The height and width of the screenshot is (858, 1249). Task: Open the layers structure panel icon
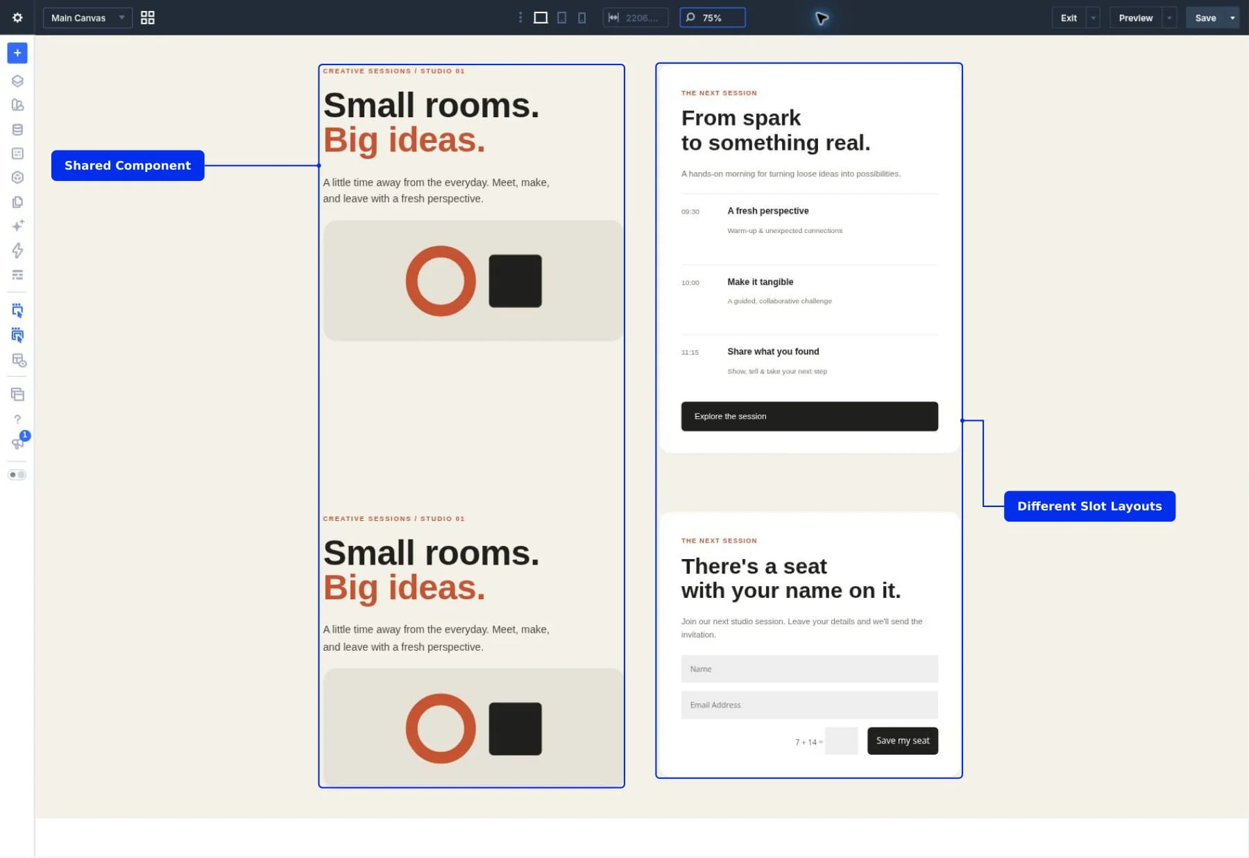17,80
